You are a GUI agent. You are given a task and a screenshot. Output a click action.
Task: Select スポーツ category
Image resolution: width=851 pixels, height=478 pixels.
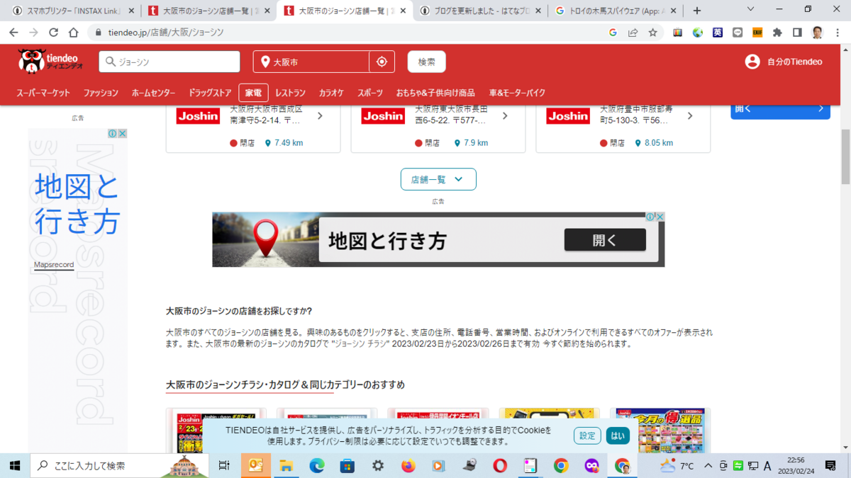coord(370,93)
